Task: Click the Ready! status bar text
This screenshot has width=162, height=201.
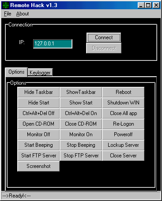Action: pyautogui.click(x=16, y=196)
